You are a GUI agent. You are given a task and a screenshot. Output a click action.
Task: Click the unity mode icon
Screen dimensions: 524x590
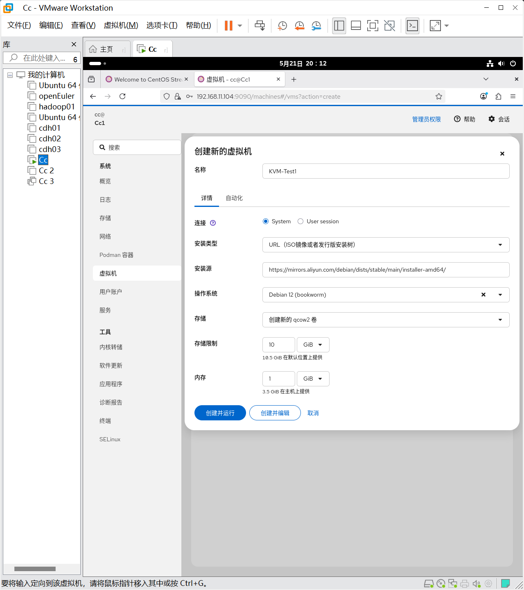pyautogui.click(x=389, y=26)
